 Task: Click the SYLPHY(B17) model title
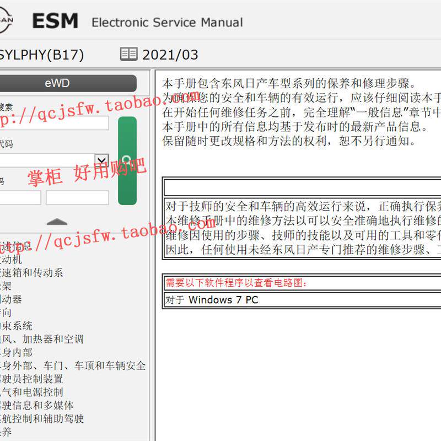coord(41,55)
